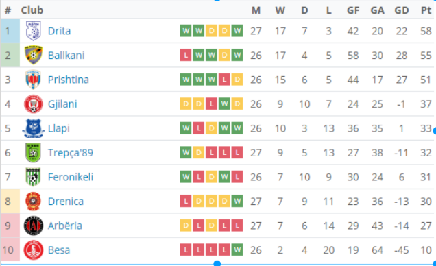Click Ballkani's red L form badge
Screen dimensions: 436x266
coord(186,55)
